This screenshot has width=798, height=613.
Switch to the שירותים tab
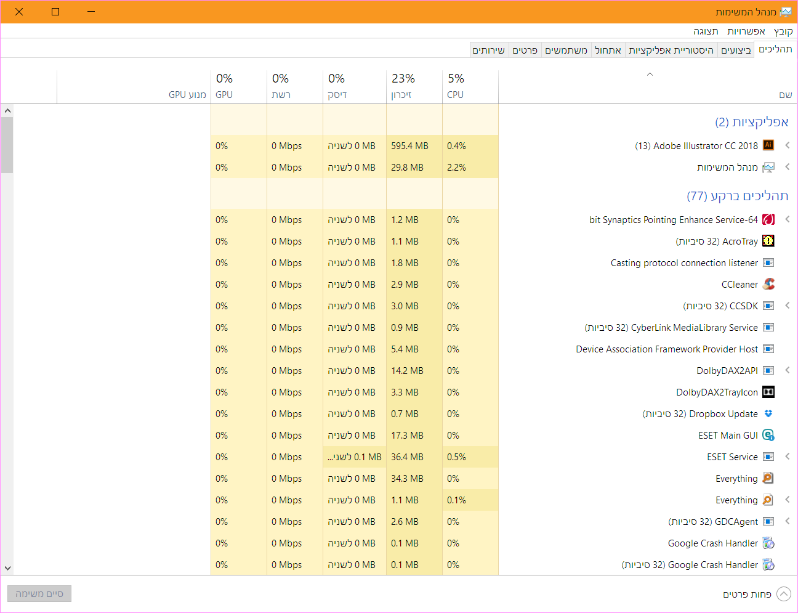tap(489, 51)
